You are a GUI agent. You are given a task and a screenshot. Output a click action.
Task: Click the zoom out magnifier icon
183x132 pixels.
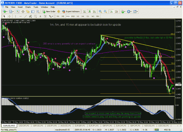105,11
